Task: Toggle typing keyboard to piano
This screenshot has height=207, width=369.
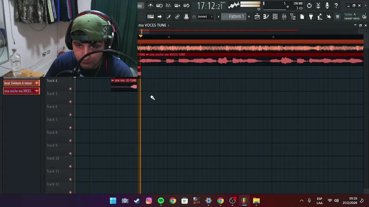Action: pyautogui.click(x=150, y=17)
